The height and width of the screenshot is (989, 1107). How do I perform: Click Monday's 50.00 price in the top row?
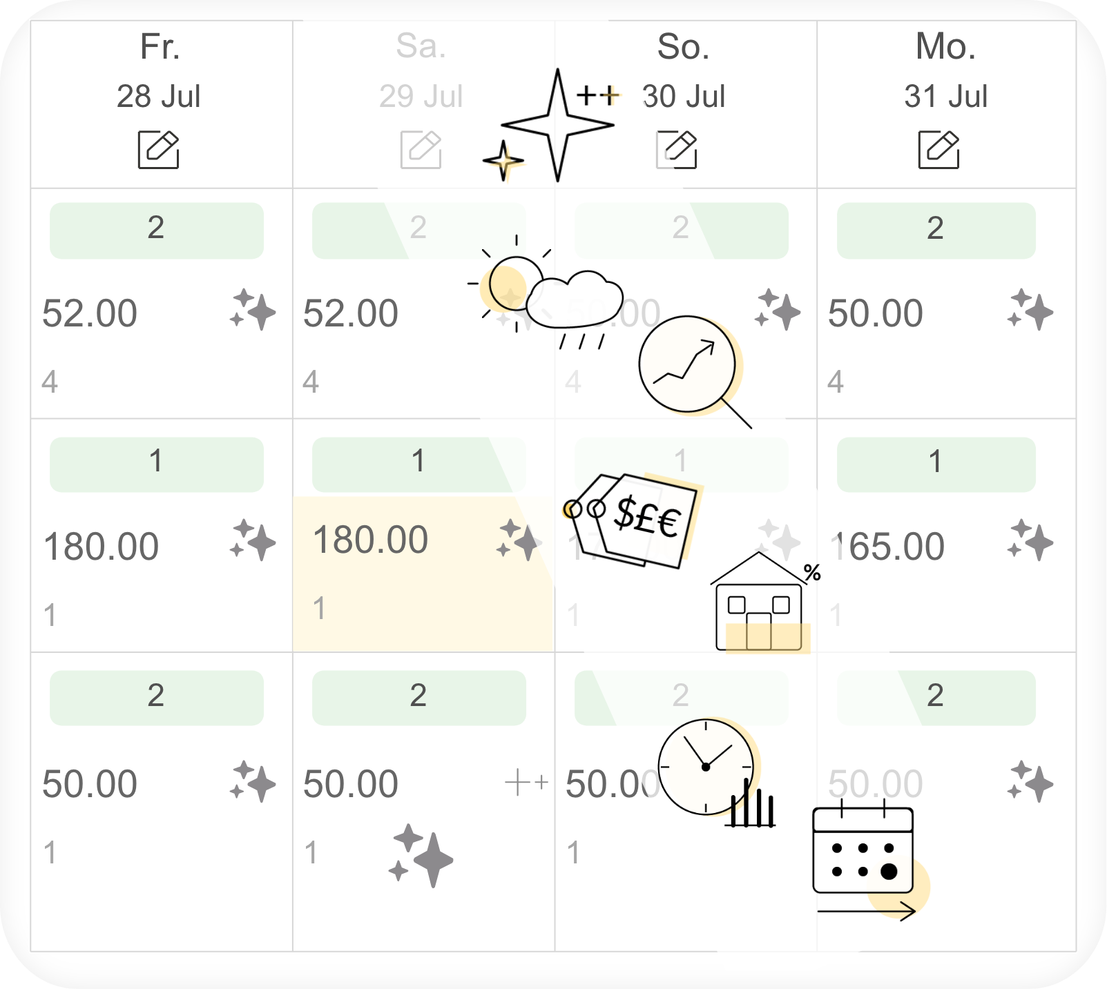point(875,313)
